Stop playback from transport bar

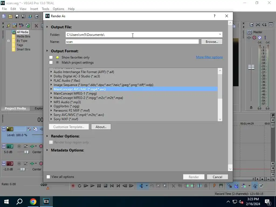pyautogui.click(x=105, y=186)
